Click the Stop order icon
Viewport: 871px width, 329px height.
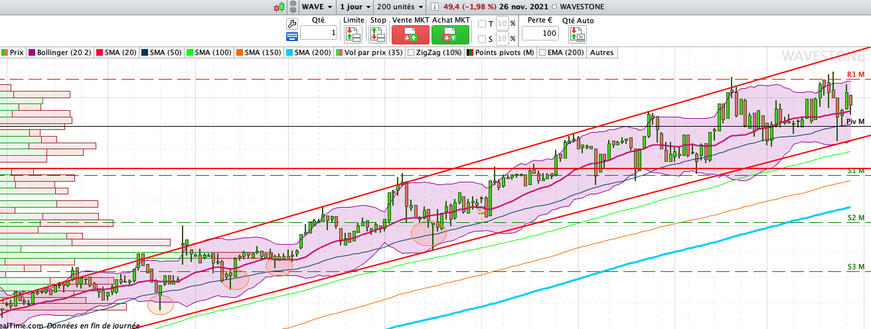click(x=378, y=34)
